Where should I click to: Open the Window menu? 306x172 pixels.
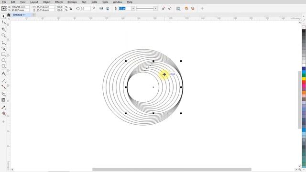pos(118,2)
